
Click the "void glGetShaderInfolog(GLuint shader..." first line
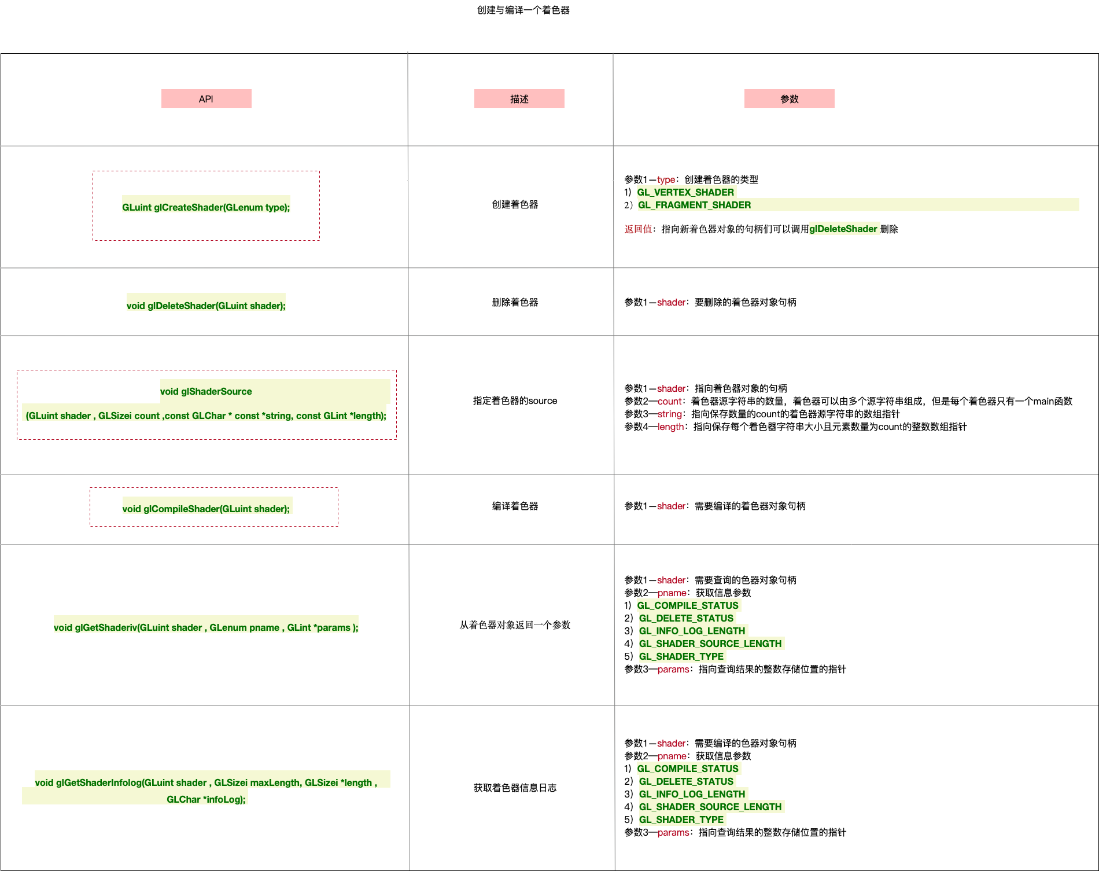point(206,782)
